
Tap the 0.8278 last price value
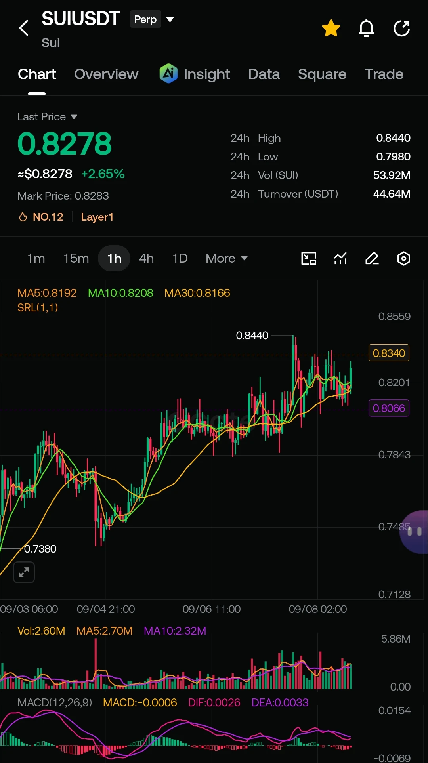coord(65,143)
